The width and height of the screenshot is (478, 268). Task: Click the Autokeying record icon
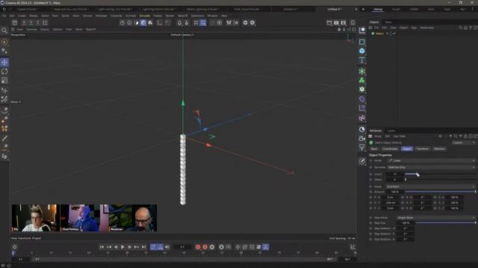coord(205,247)
